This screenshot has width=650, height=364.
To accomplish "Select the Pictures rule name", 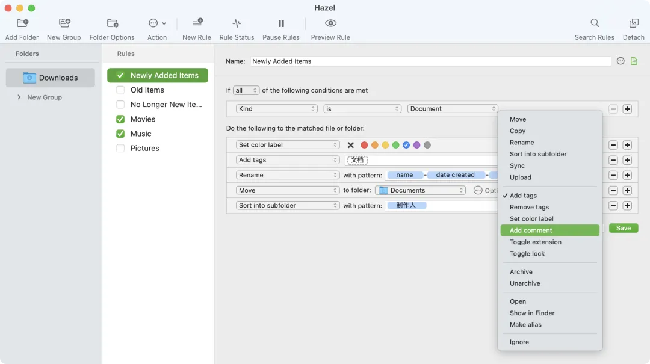I will 144,148.
